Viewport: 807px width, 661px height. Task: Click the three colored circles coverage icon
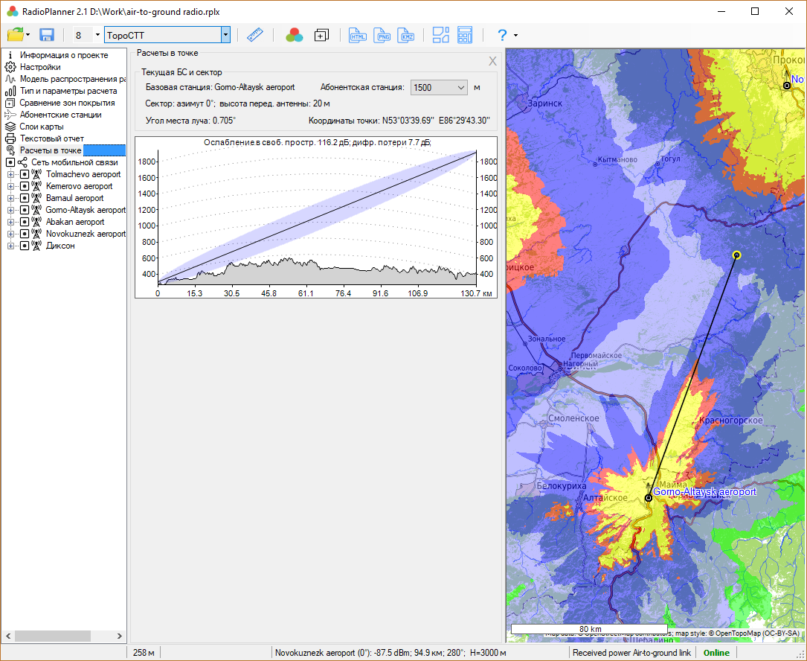click(295, 35)
